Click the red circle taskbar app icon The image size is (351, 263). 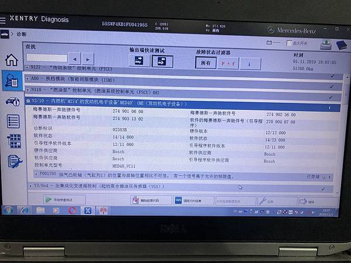(x=72, y=210)
